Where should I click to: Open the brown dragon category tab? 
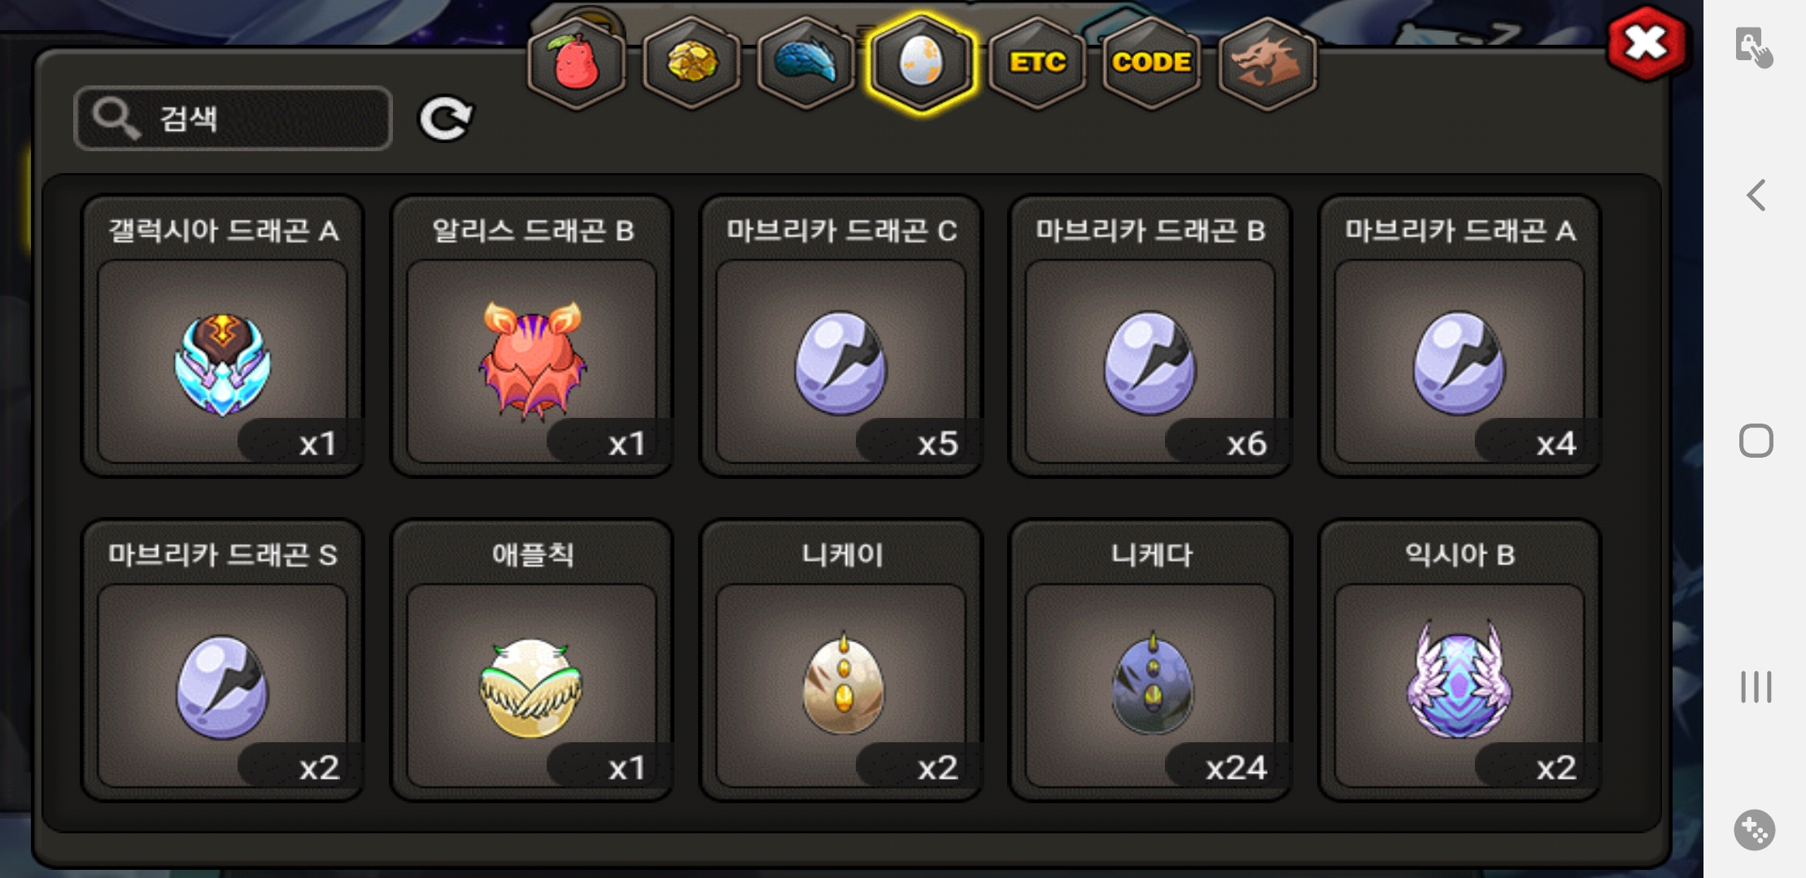1267,63
